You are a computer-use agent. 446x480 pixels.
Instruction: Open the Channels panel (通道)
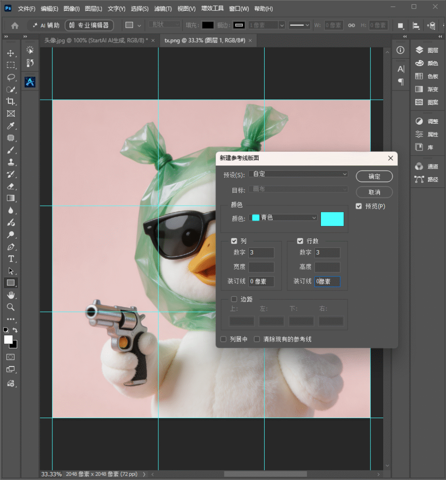pyautogui.click(x=427, y=166)
